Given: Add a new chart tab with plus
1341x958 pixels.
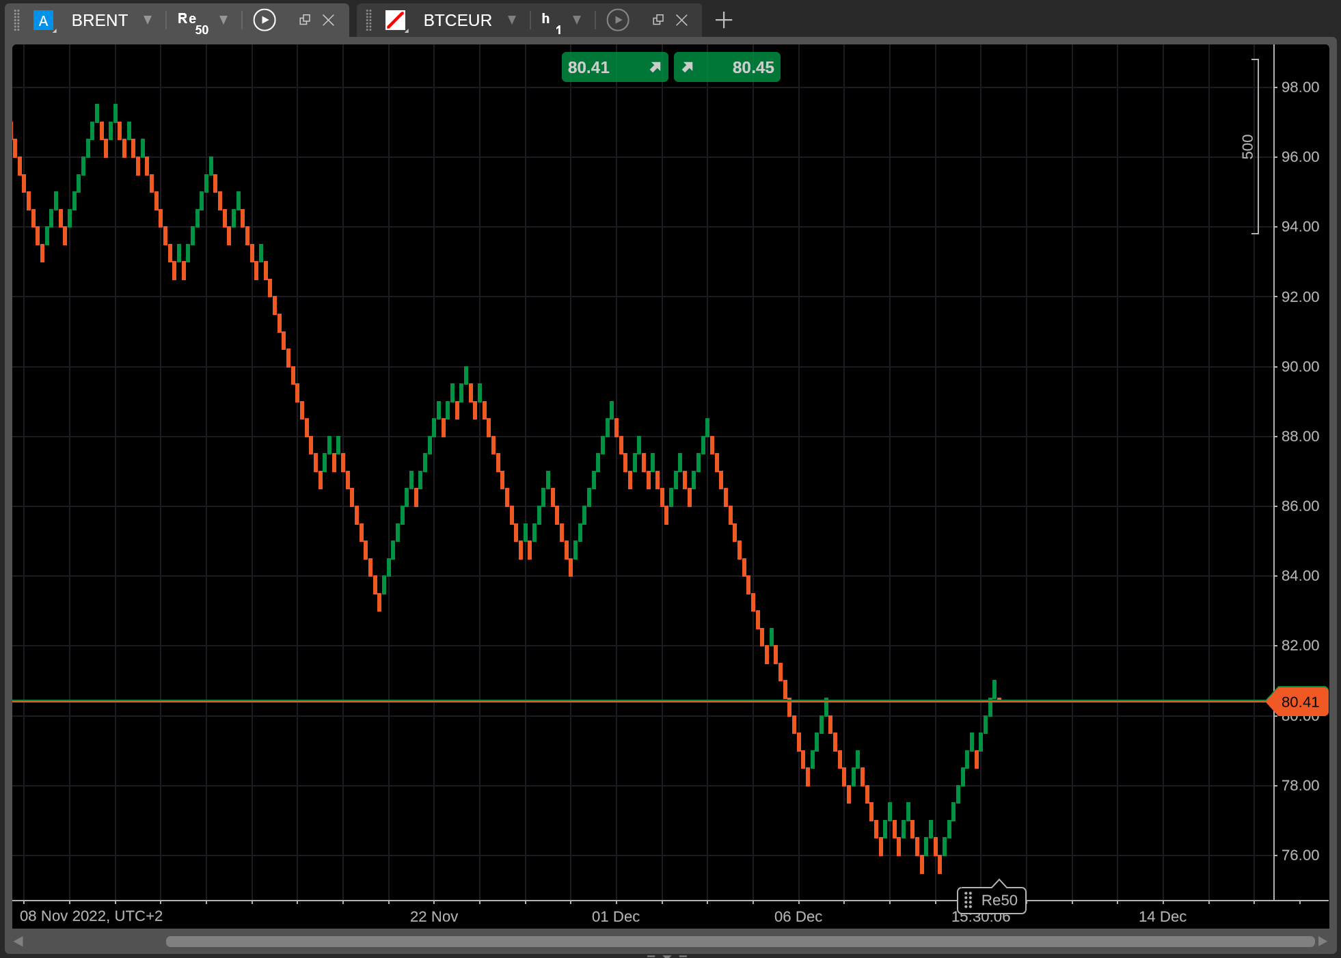Looking at the screenshot, I should point(724,20).
